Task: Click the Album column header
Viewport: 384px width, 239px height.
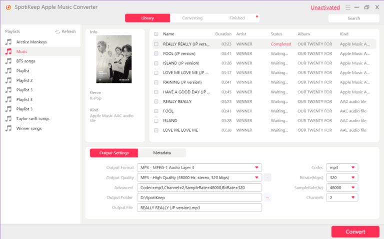Action: coord(303,34)
